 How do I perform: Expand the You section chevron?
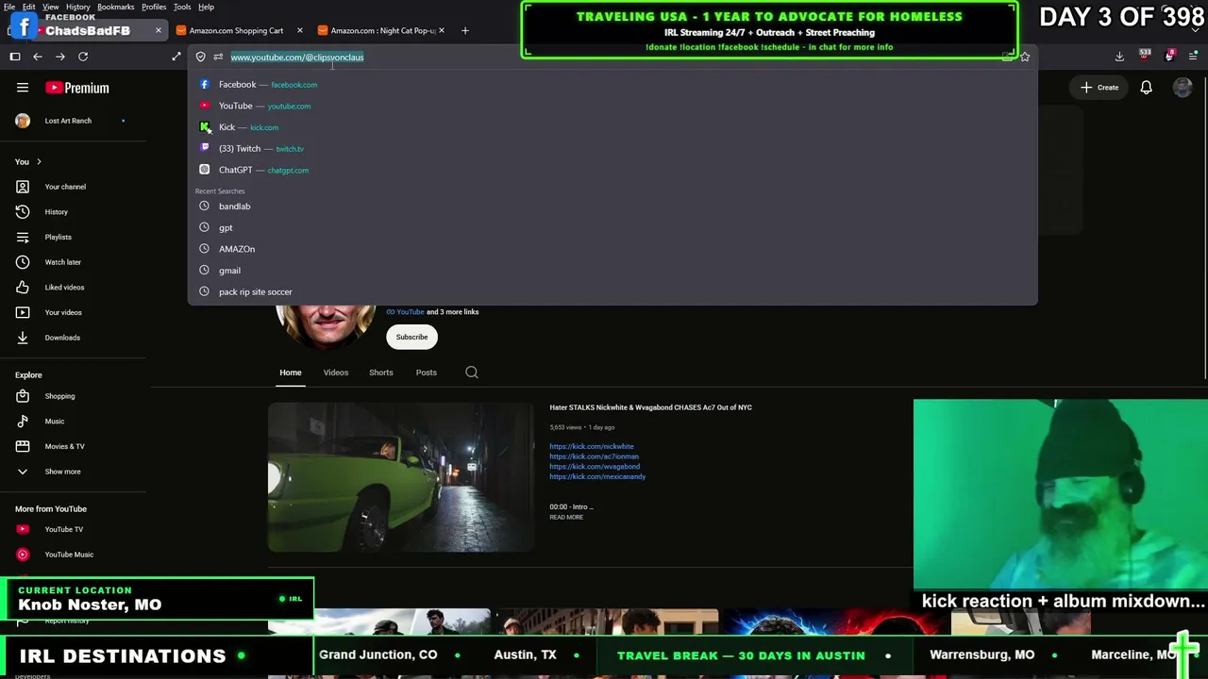pyautogui.click(x=39, y=162)
